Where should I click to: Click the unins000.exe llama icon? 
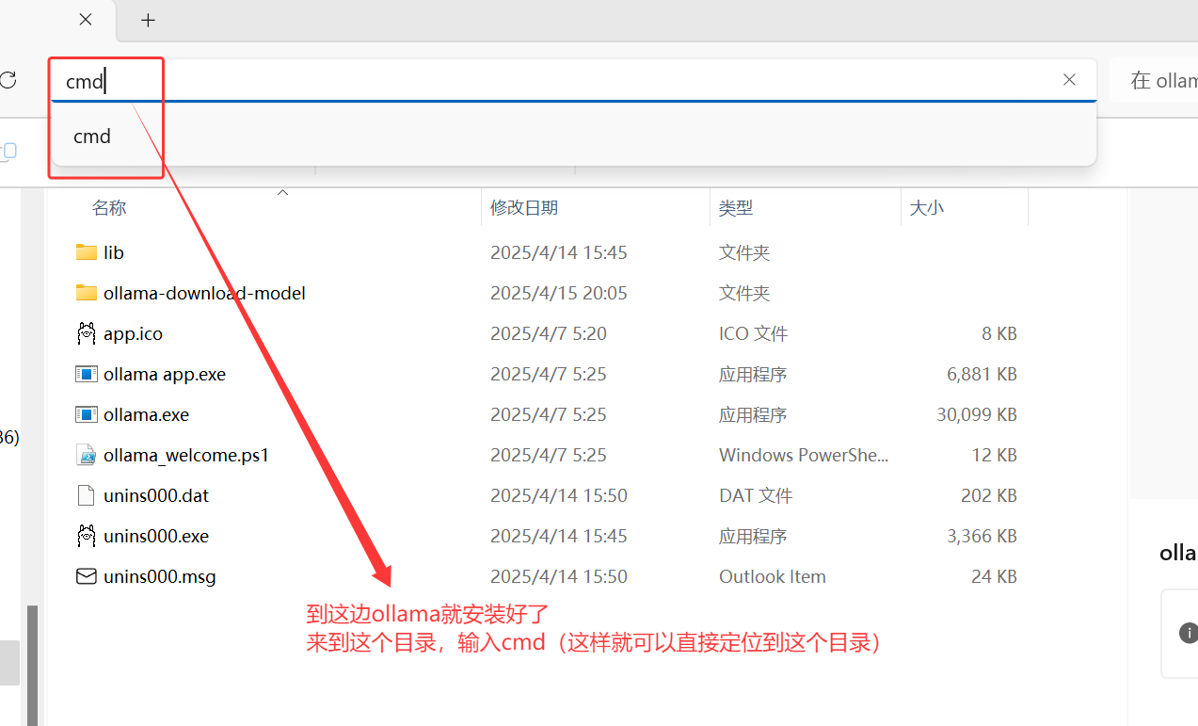point(87,536)
